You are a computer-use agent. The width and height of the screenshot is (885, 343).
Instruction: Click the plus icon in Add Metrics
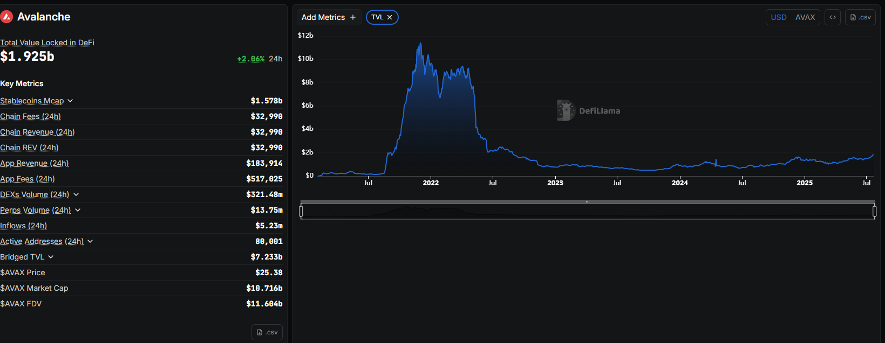coord(353,17)
